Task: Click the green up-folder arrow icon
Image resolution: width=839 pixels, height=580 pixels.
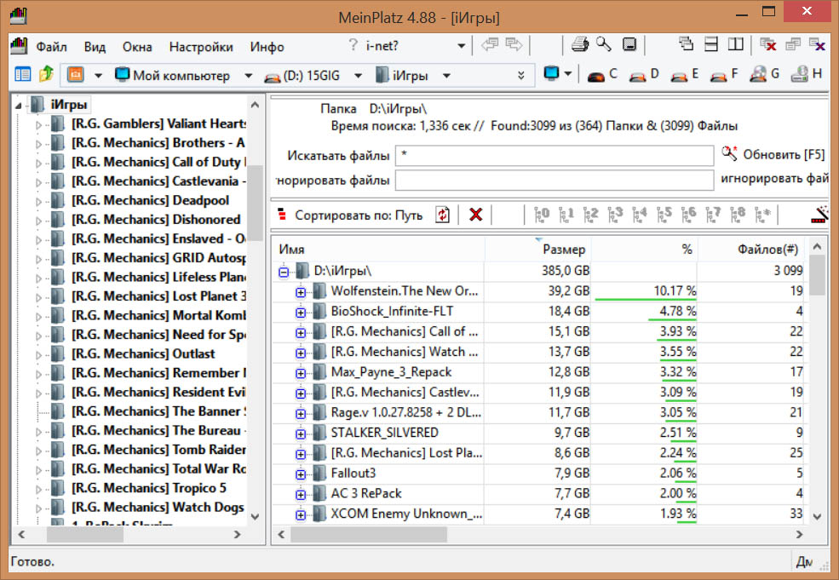Action: 47,74
